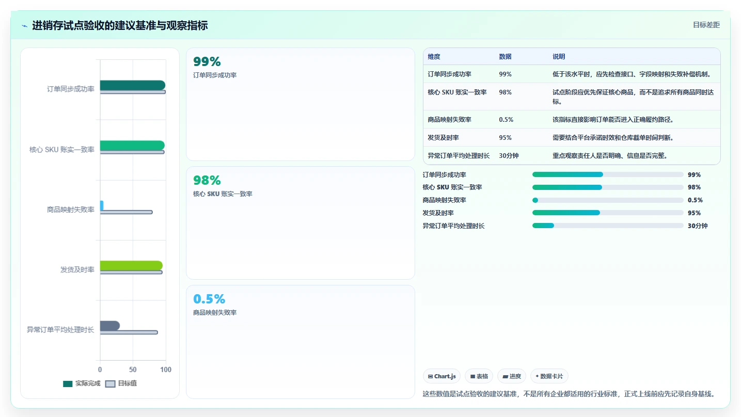
Task: Toggle the 目标值 legend item
Action: 121,383
